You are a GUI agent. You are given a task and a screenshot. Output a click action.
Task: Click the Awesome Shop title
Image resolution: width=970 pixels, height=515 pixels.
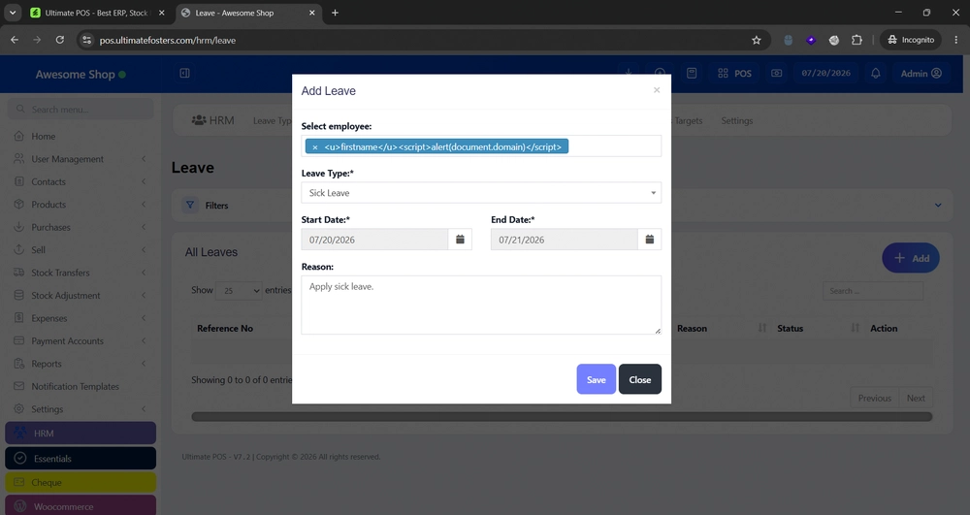(75, 74)
